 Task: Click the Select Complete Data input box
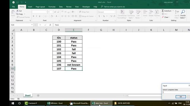[x=176, y=92]
